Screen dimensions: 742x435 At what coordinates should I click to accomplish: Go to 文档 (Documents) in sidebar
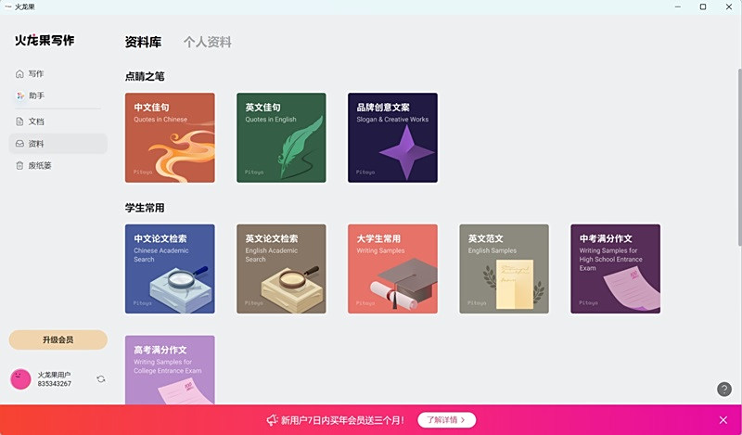[x=35, y=122]
